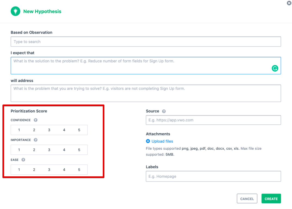Set Importance score to 3

pos(49,150)
